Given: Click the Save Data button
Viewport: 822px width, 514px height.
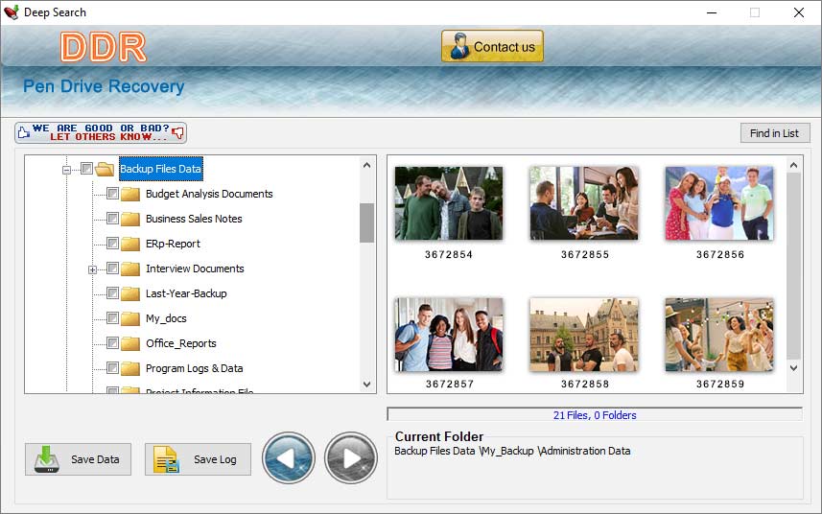Looking at the screenshot, I should tap(78, 459).
